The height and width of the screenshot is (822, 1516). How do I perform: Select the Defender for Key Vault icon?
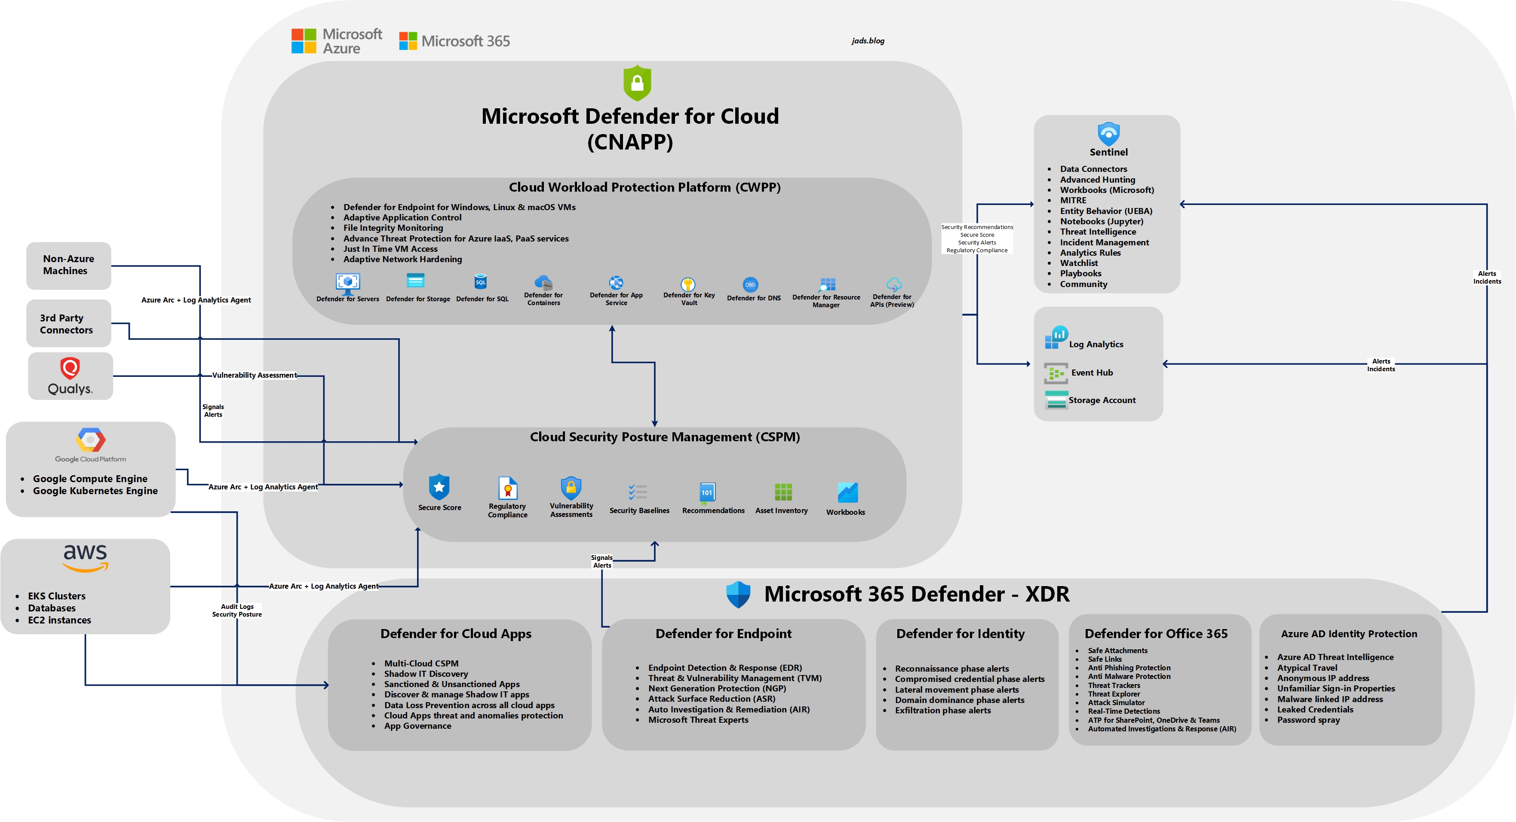coord(688,284)
